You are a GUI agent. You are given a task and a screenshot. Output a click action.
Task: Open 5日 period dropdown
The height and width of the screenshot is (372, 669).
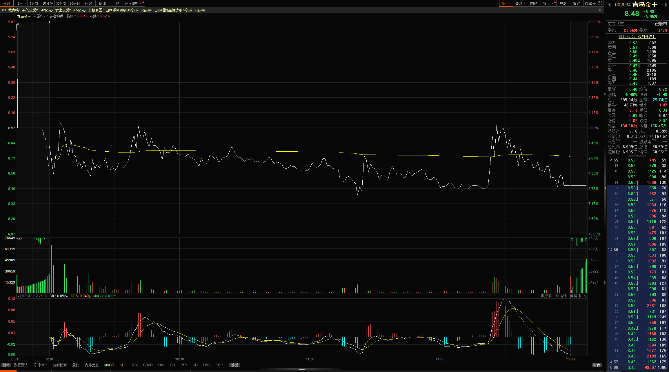pyautogui.click(x=21, y=3)
